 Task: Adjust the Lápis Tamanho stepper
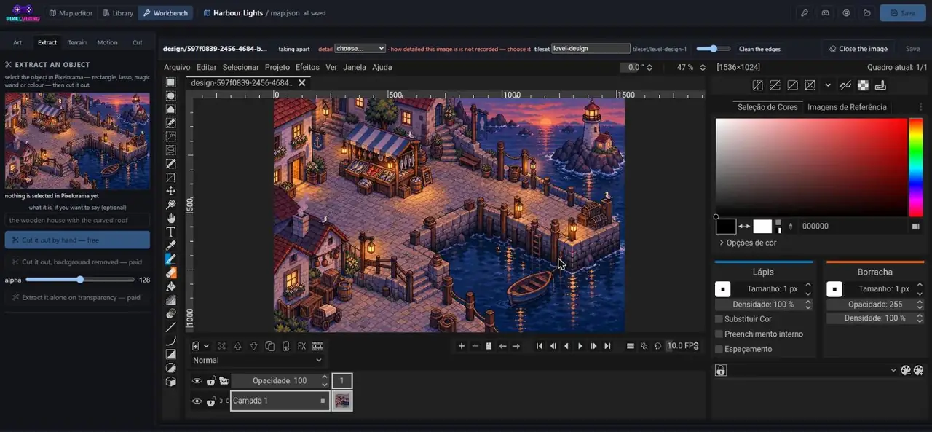808,289
